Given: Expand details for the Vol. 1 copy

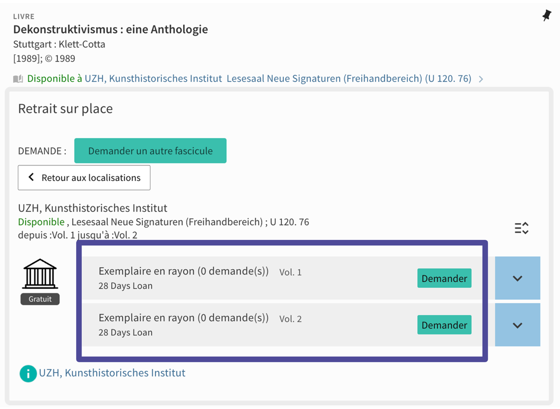Looking at the screenshot, I should click(x=517, y=279).
